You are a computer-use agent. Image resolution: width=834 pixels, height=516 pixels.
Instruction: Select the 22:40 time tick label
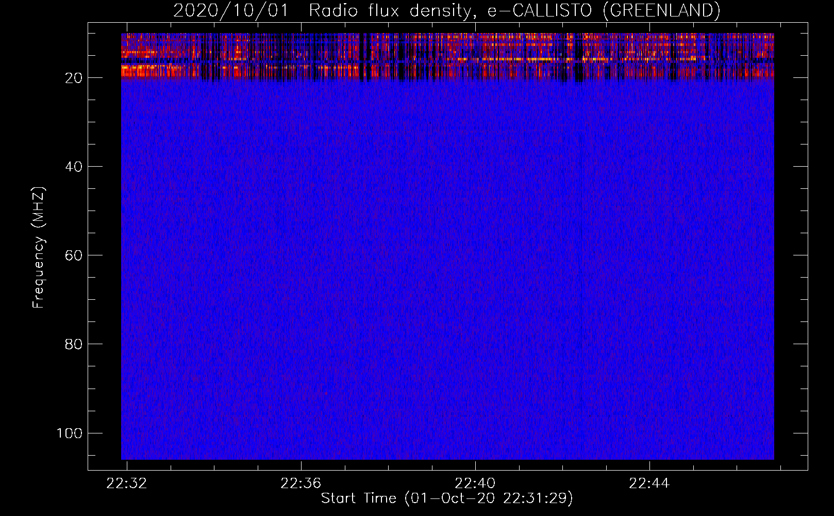(x=475, y=483)
